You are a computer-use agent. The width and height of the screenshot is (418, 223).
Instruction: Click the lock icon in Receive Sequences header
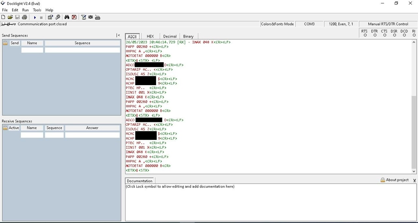pos(5,128)
